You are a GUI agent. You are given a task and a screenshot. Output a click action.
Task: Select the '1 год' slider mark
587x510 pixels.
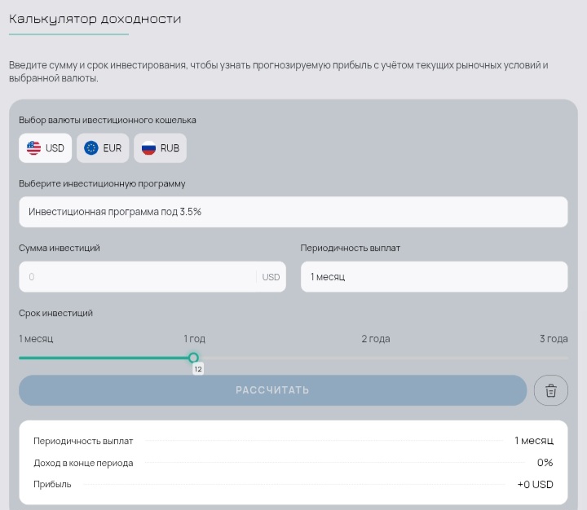click(x=194, y=339)
